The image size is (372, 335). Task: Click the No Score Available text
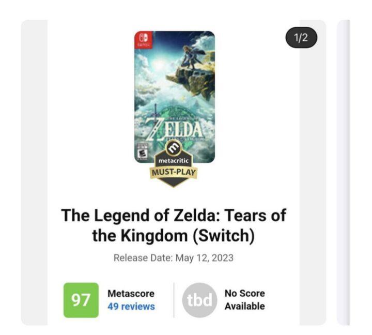pyautogui.click(x=244, y=300)
